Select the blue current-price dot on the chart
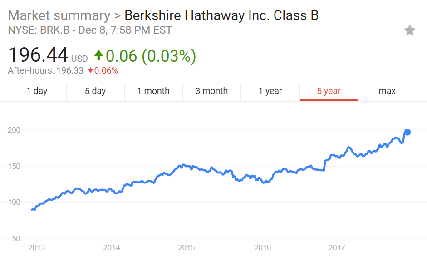The height and width of the screenshot is (262, 427). coord(407,132)
